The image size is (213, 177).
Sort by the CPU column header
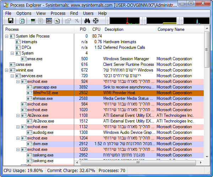95,29
